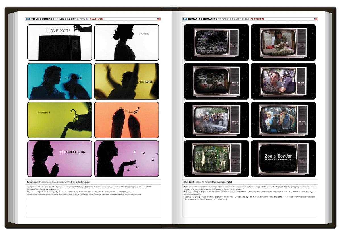Image resolution: width=341 pixels, height=236 pixels.
Task: Select the yellow 'KEITH' dancing silhouette frame
Action: (x=127, y=81)
